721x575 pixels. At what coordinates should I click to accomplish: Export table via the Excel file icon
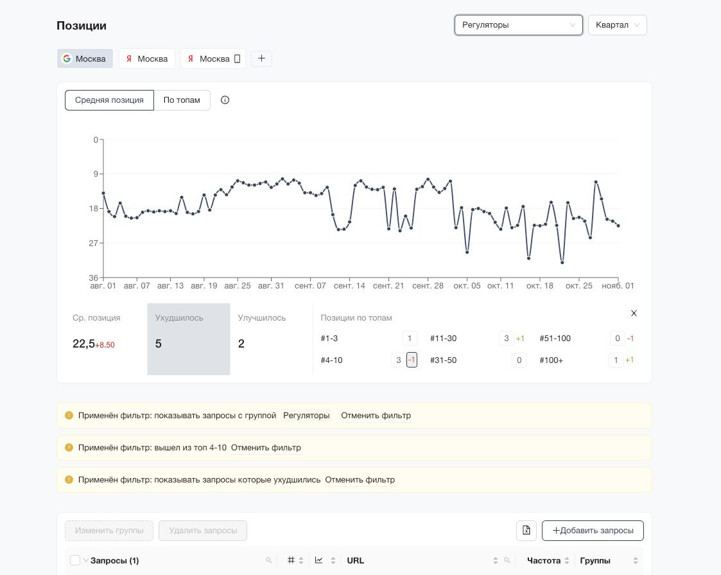pyautogui.click(x=526, y=531)
